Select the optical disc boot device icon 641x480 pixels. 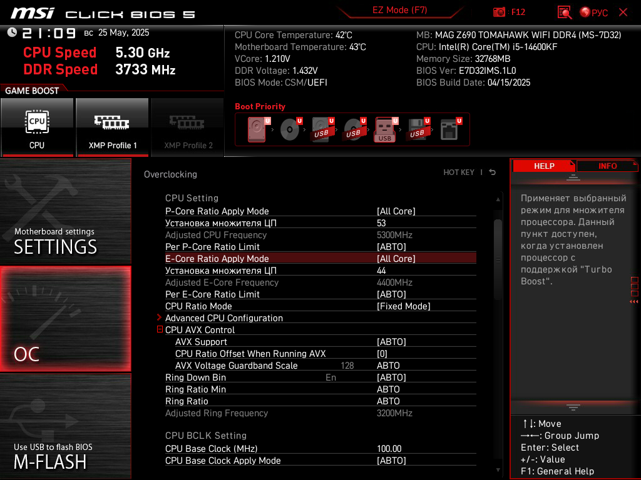click(x=290, y=129)
